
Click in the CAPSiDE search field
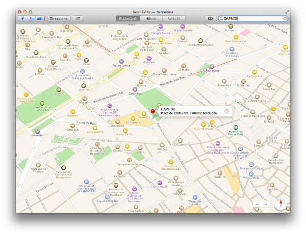253,18
